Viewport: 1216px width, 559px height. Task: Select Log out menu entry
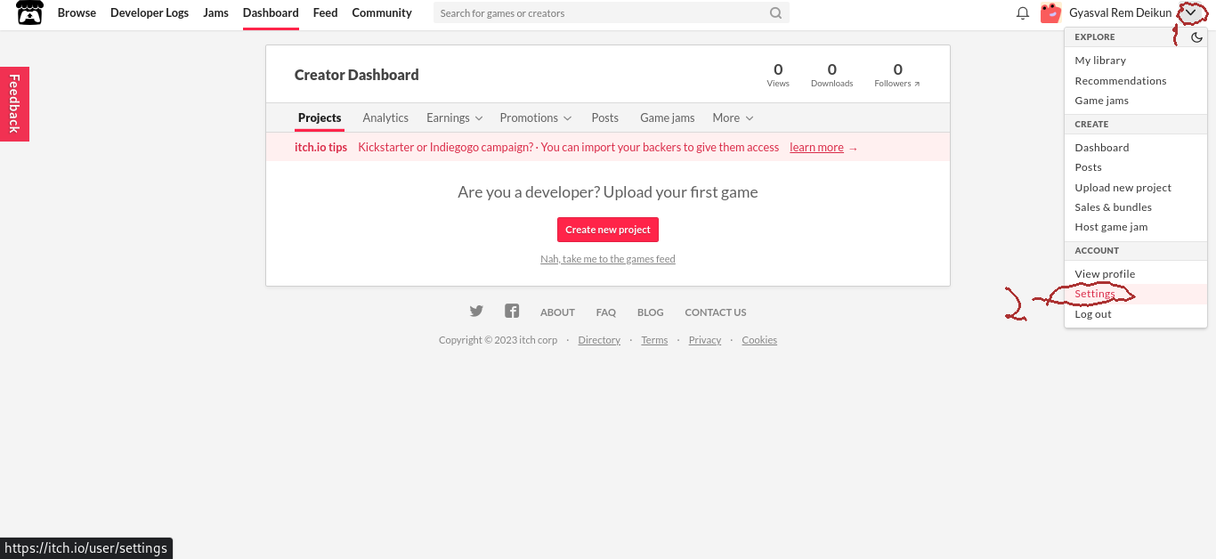pos(1093,314)
